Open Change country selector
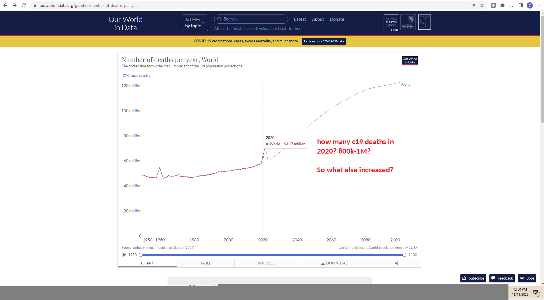544x300 pixels. [136, 76]
